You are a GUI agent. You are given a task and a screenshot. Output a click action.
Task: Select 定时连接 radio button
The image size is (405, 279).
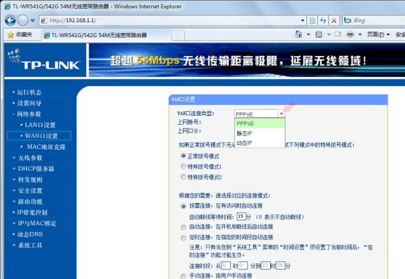184,238
